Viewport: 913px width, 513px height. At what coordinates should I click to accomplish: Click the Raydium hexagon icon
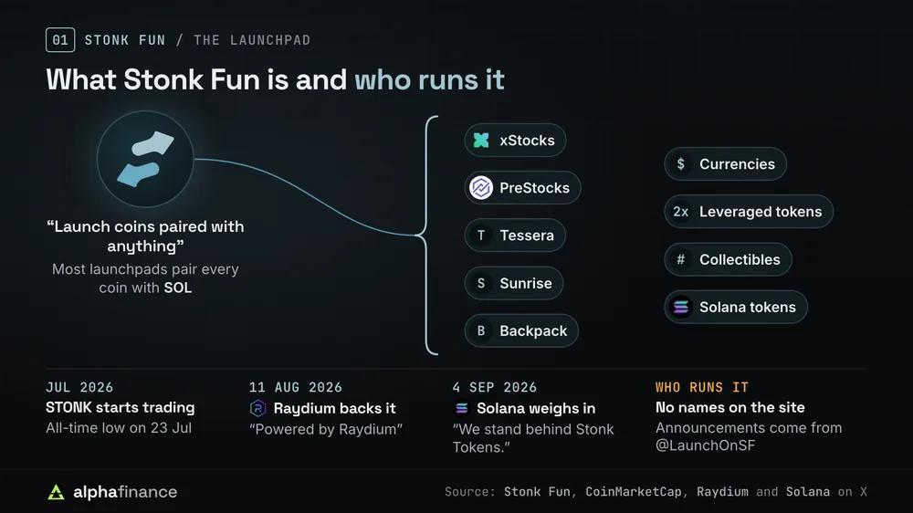click(x=257, y=408)
